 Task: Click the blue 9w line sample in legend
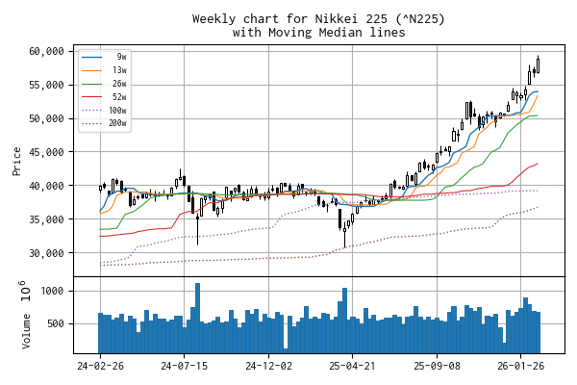coord(91,57)
